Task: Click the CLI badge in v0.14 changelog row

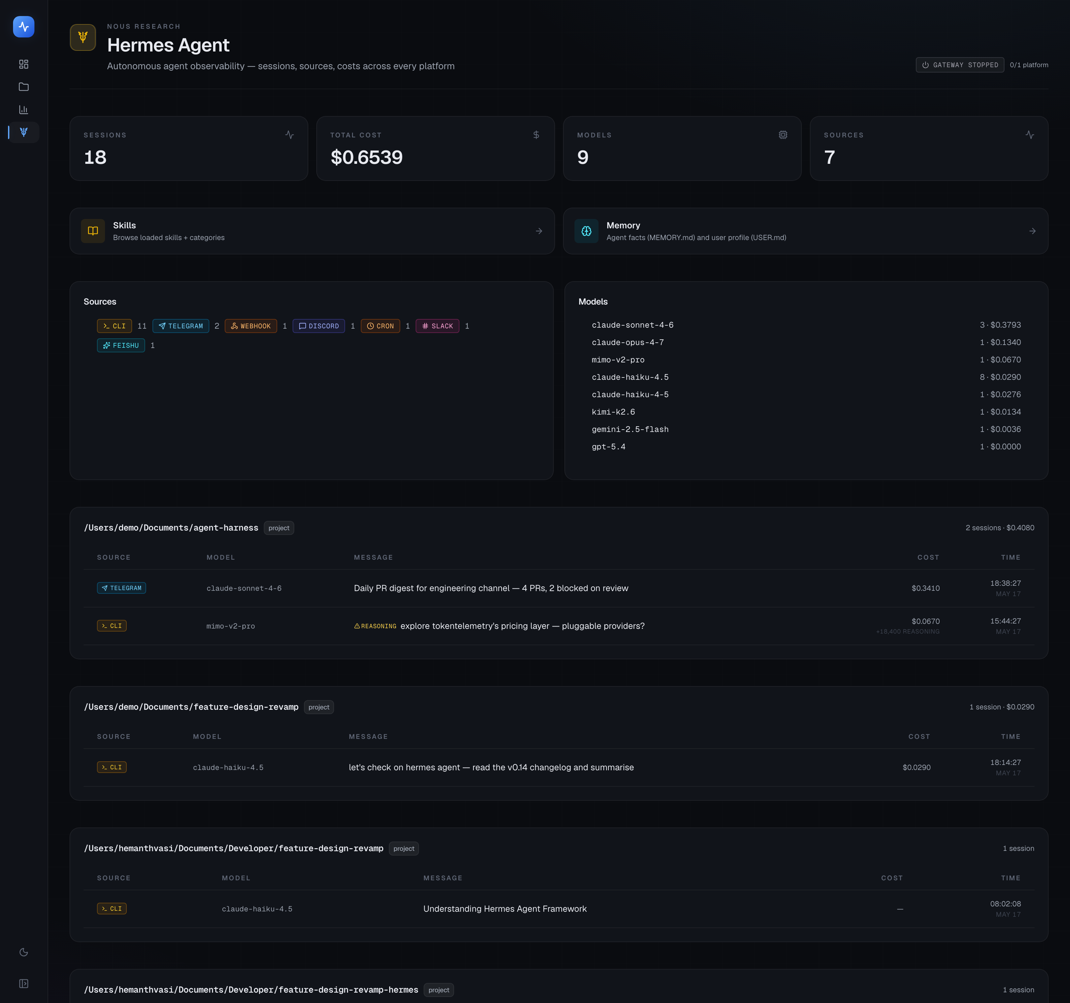Action: (x=112, y=767)
